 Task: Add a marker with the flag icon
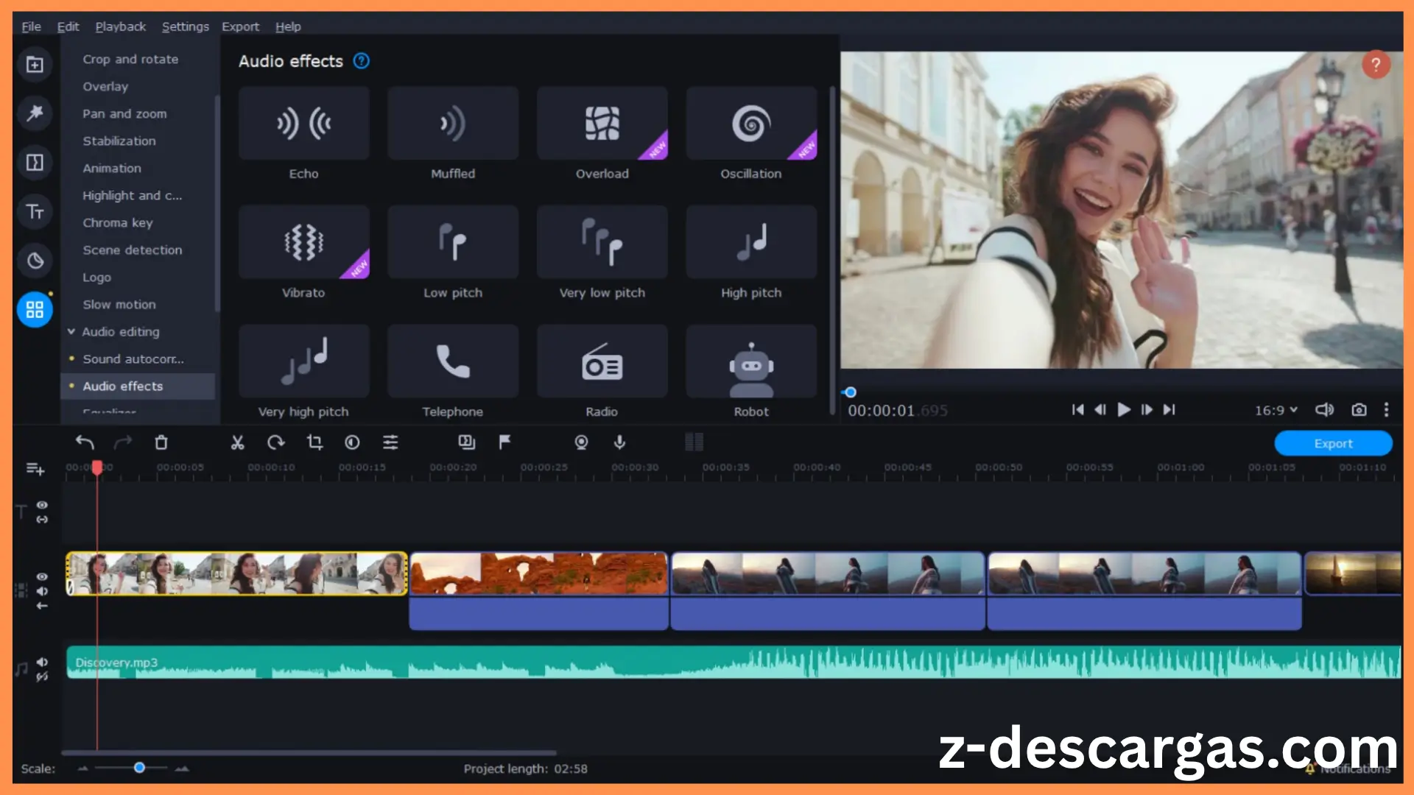pos(504,442)
